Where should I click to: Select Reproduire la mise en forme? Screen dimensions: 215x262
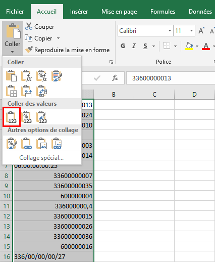[x=67, y=50]
